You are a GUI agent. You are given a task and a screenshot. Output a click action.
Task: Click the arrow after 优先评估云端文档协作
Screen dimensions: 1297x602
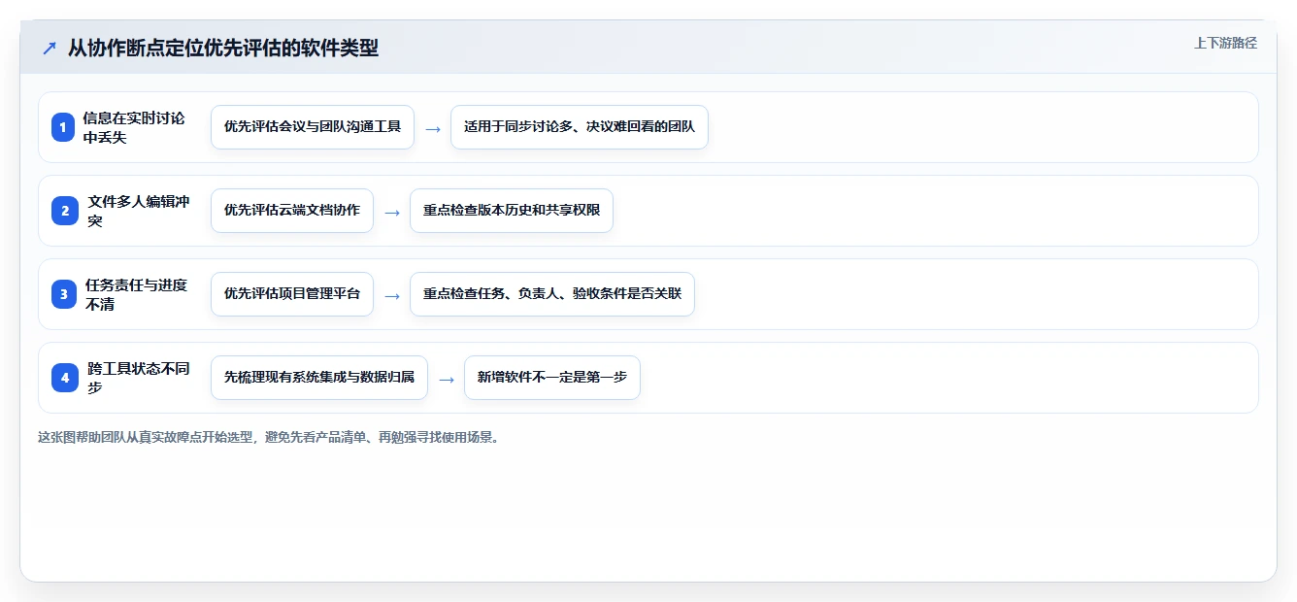coord(392,212)
